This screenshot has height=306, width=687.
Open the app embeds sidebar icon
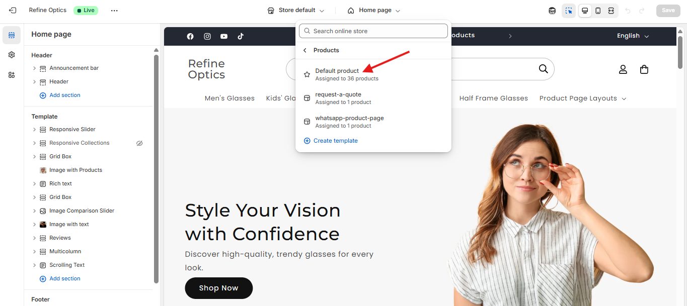tap(12, 75)
